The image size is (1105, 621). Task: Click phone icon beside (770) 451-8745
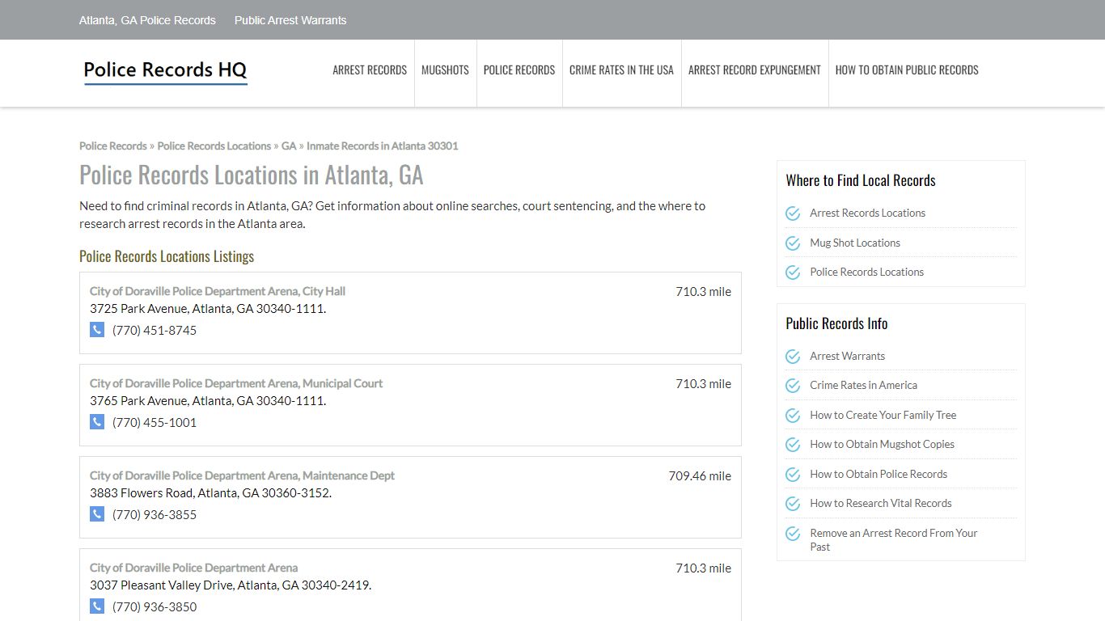(x=97, y=330)
